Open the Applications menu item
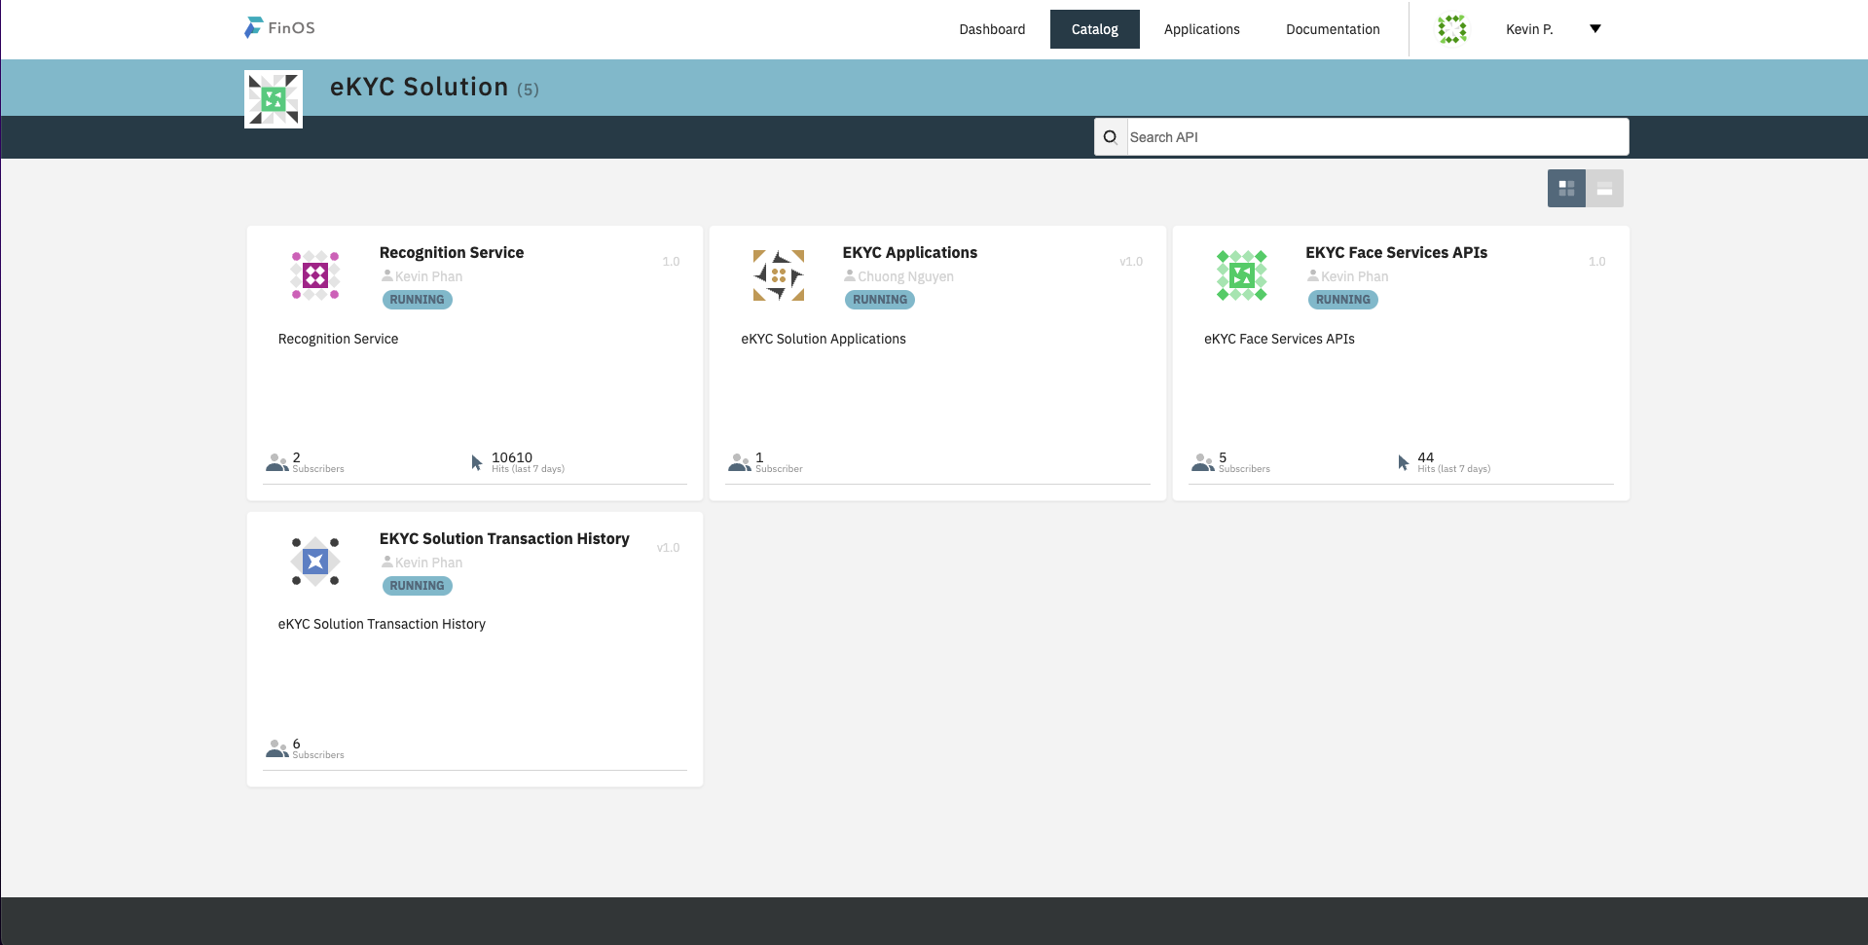The width and height of the screenshot is (1868, 945). 1201,29
